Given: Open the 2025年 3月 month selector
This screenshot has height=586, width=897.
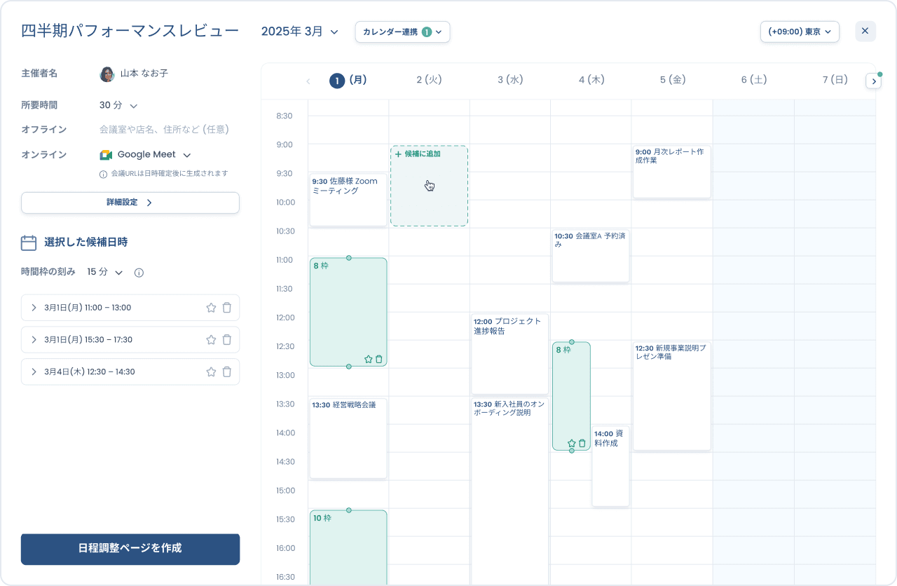Looking at the screenshot, I should point(300,32).
